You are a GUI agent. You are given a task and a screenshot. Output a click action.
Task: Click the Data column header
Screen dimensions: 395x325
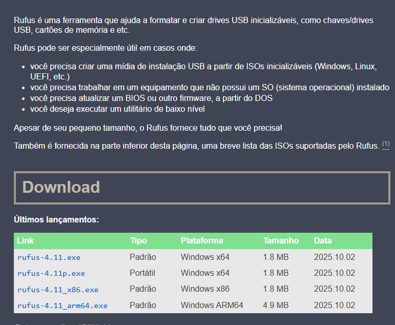tap(323, 241)
